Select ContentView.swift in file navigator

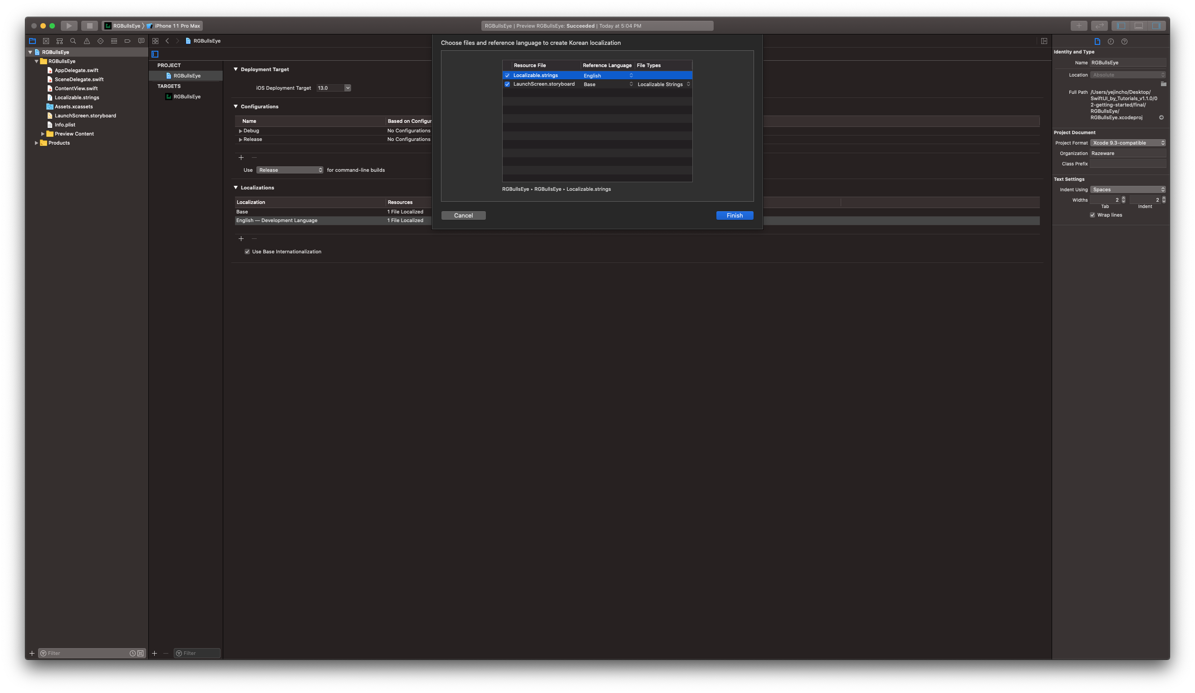76,88
